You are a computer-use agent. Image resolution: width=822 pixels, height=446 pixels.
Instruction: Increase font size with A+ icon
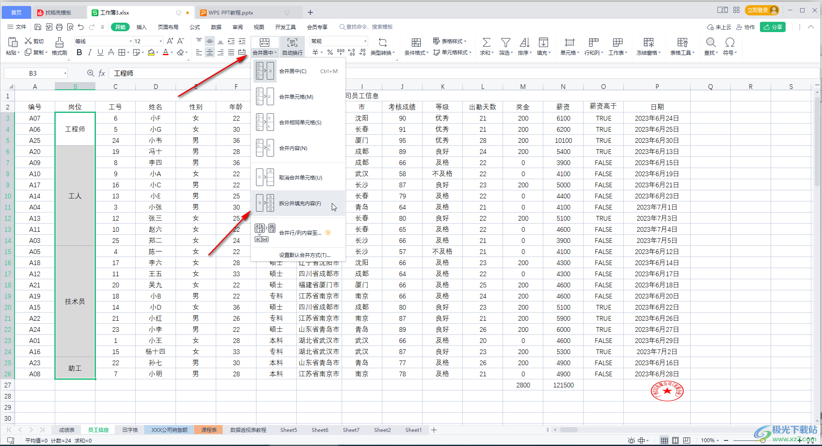click(x=170, y=41)
